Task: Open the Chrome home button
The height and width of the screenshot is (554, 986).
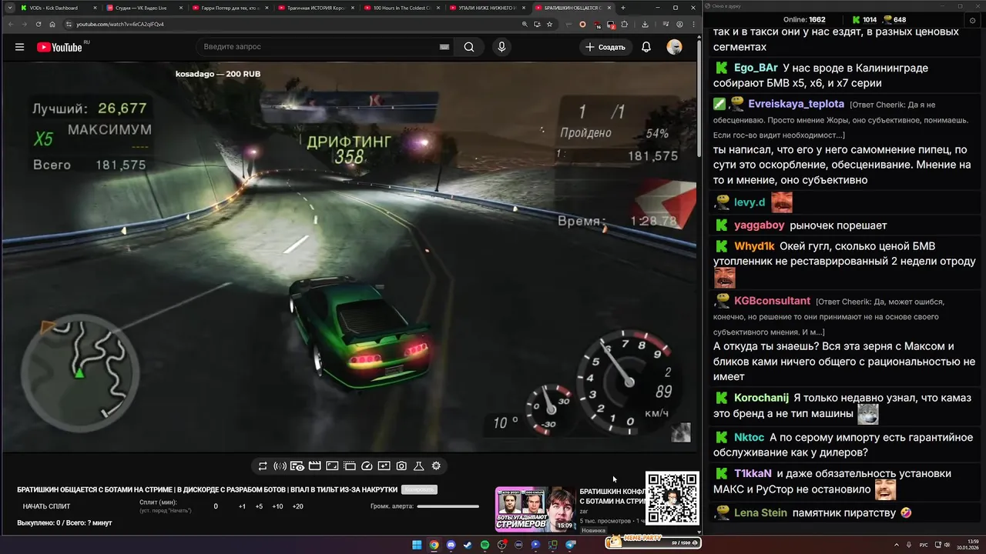Action: (x=52, y=24)
